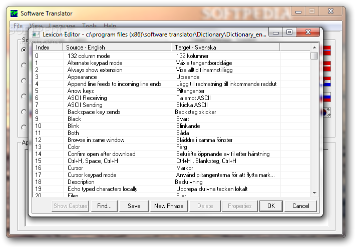Open the File menu in Software Translator
This screenshot has height=248, width=356.
click(18, 26)
